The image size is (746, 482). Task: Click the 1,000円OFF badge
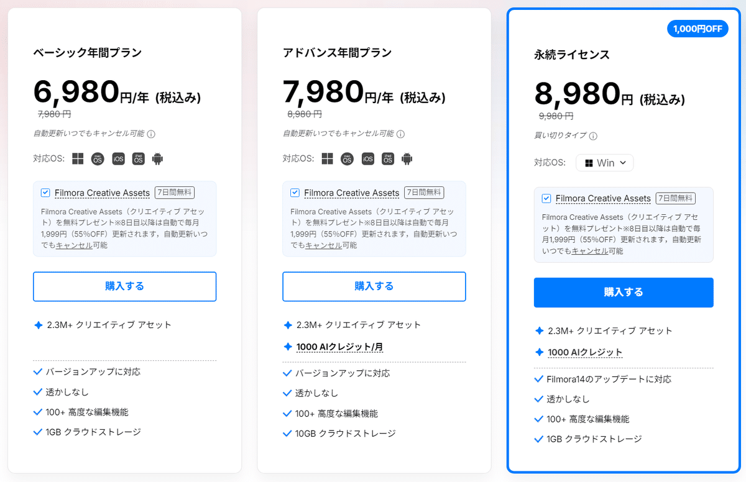[x=698, y=29]
